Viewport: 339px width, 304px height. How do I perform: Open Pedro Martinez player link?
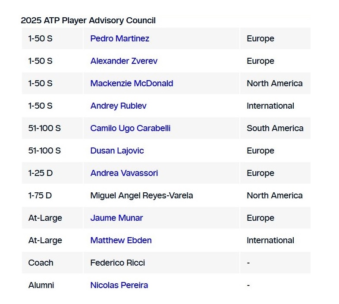[119, 38]
